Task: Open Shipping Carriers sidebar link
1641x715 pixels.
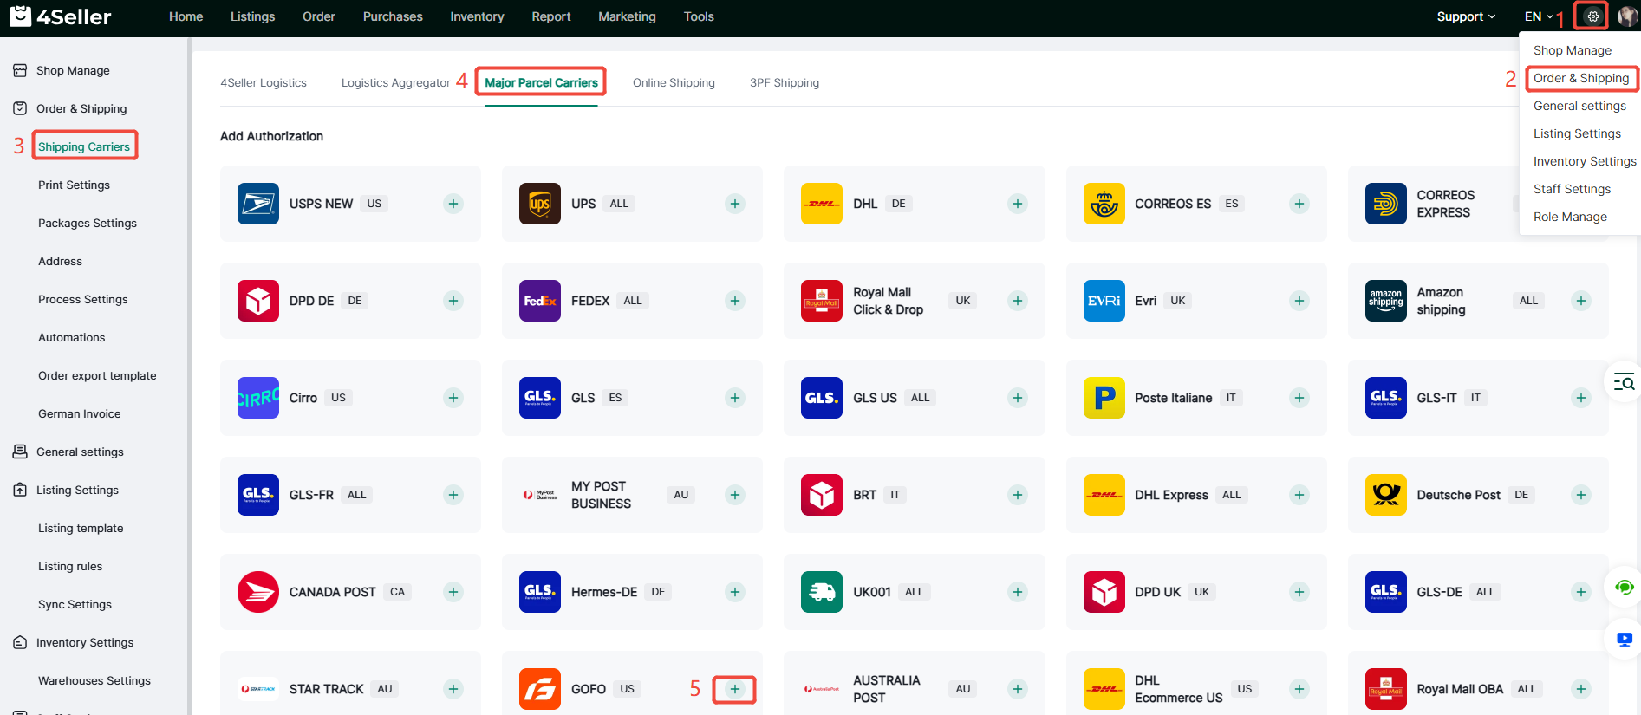Action: tap(84, 146)
